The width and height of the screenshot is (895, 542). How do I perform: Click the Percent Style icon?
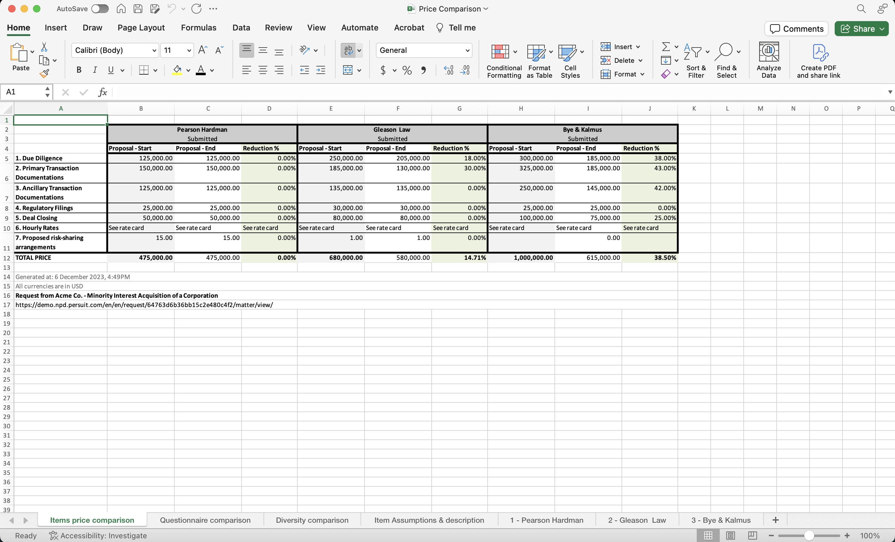pos(407,70)
